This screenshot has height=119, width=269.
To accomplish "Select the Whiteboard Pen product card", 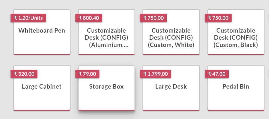I will point(42,32).
